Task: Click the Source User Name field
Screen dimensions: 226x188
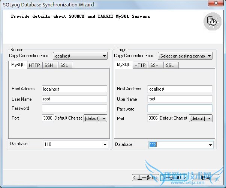Action: (75, 99)
